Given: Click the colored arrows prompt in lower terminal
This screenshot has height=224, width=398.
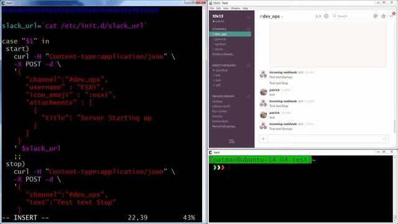Looking at the screenshot, I should [x=219, y=167].
